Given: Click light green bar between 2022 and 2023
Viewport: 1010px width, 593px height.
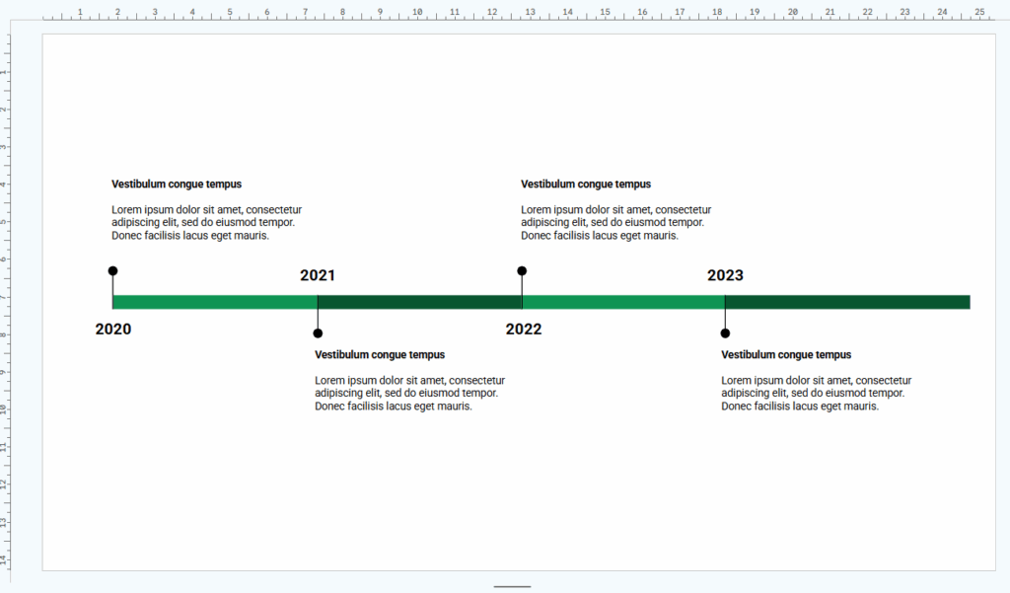Looking at the screenshot, I should [623, 302].
